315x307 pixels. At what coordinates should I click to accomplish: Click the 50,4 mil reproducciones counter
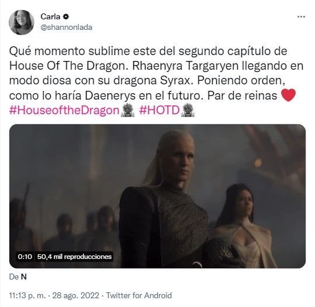(x=74, y=257)
